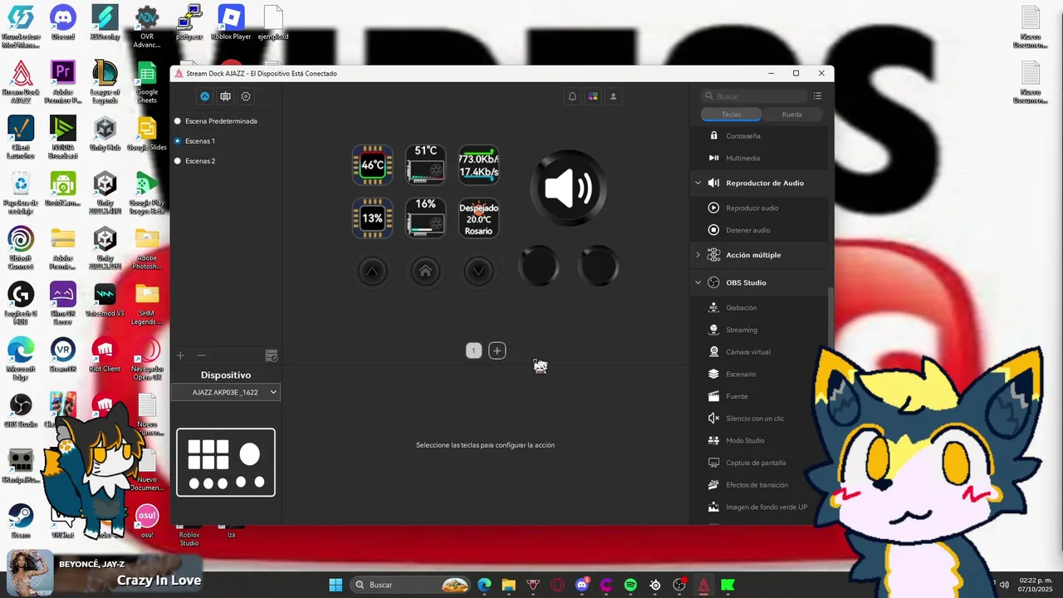
Task: Click the device layout thumbnail
Action: [226, 463]
